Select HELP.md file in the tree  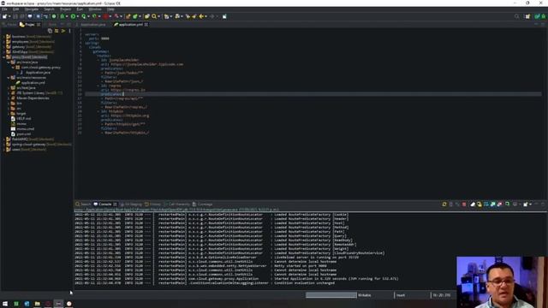[24, 119]
